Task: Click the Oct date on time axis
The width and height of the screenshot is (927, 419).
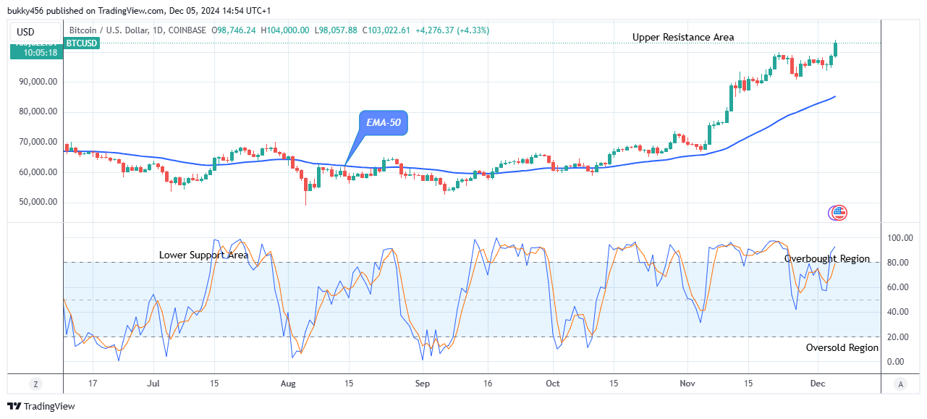Action: [x=553, y=384]
